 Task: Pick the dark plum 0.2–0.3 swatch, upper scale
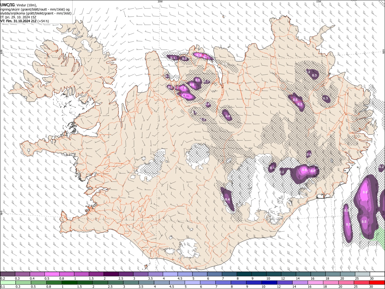(8, 274)
